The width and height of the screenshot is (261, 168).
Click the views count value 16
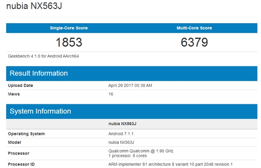111,94
